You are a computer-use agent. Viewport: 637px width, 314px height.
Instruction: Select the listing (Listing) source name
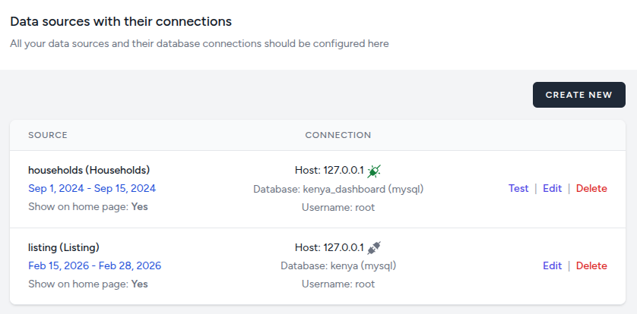[x=64, y=247]
